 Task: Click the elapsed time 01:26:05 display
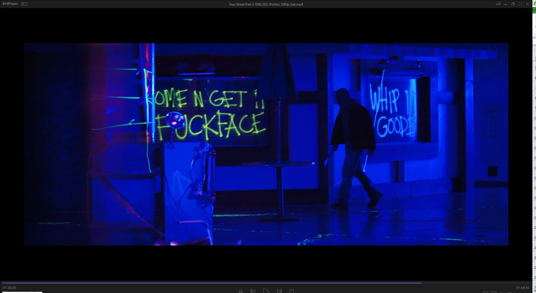[9, 288]
